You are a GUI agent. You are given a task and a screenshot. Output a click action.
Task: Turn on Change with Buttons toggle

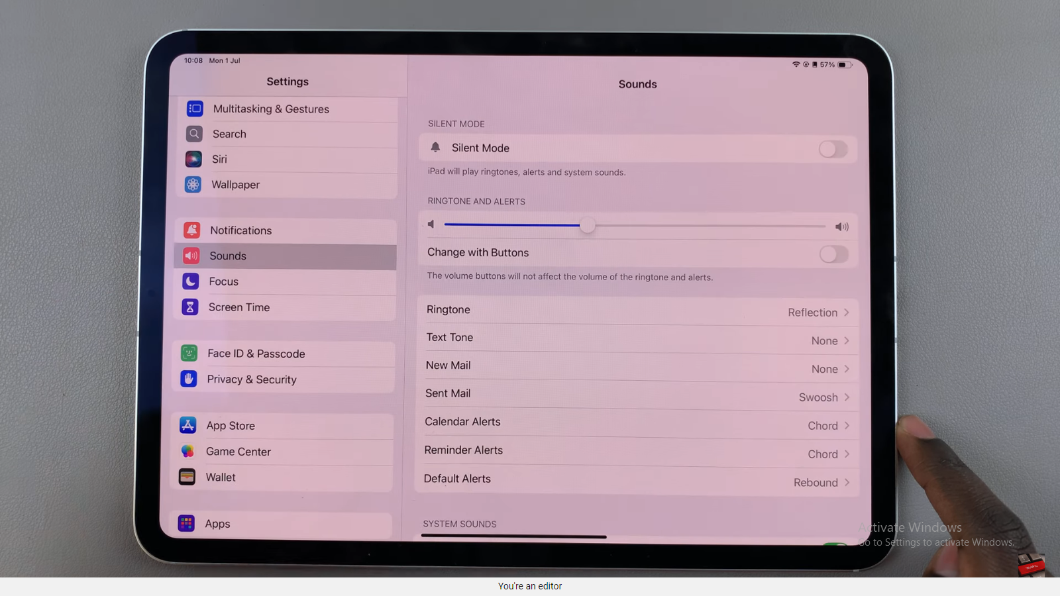(833, 254)
